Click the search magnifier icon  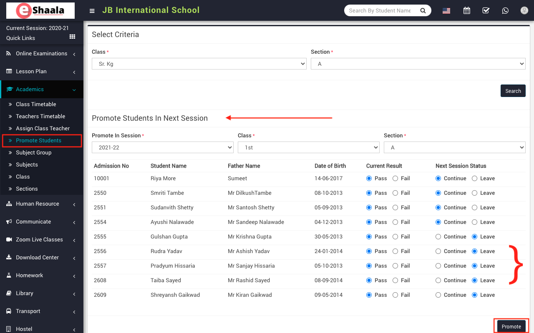(x=423, y=11)
